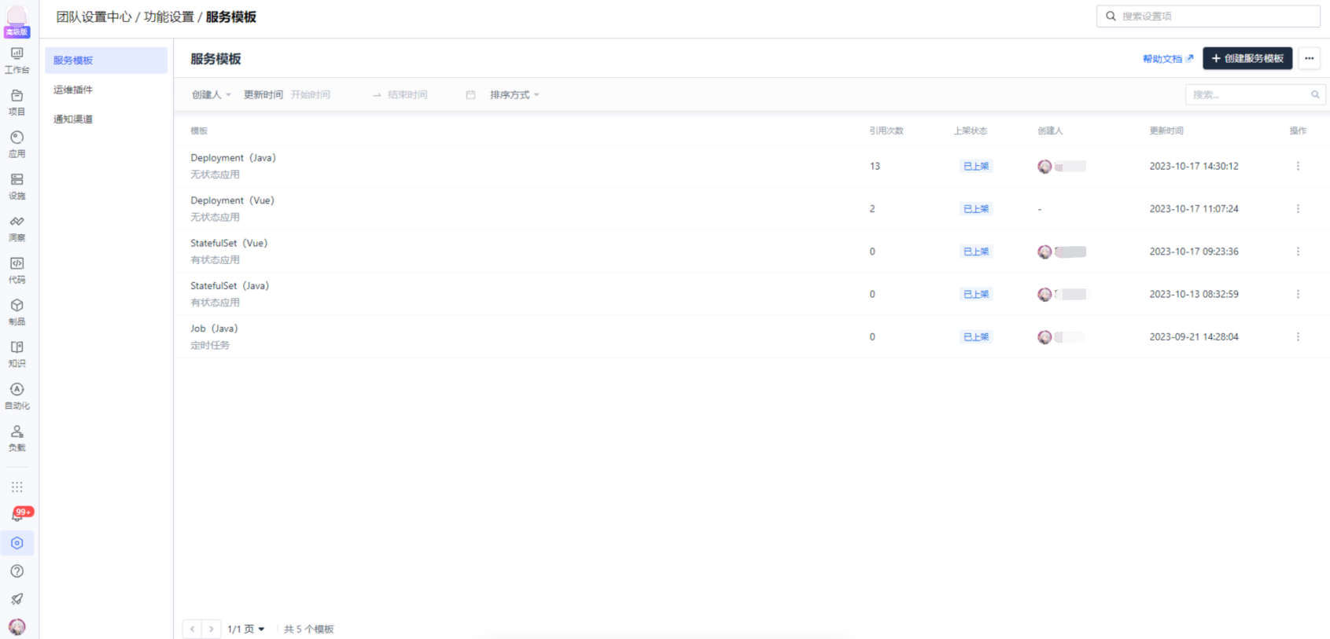
Task: Select the 服务模板 menu item
Action: tap(106, 61)
